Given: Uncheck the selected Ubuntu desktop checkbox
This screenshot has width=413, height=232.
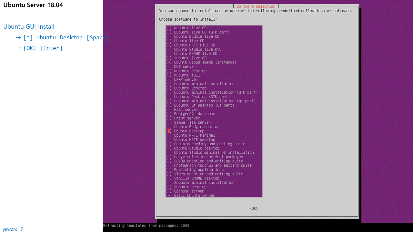Looking at the screenshot, I should coord(169,131).
